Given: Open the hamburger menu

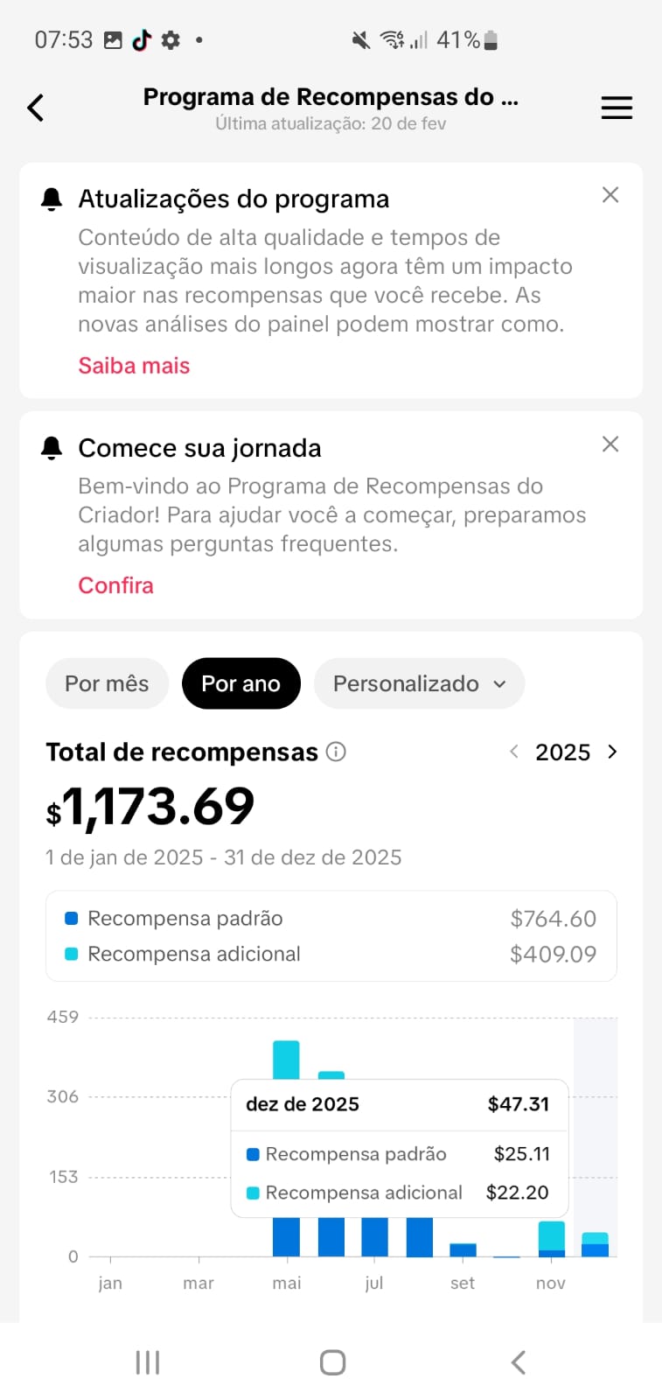Looking at the screenshot, I should (x=617, y=108).
